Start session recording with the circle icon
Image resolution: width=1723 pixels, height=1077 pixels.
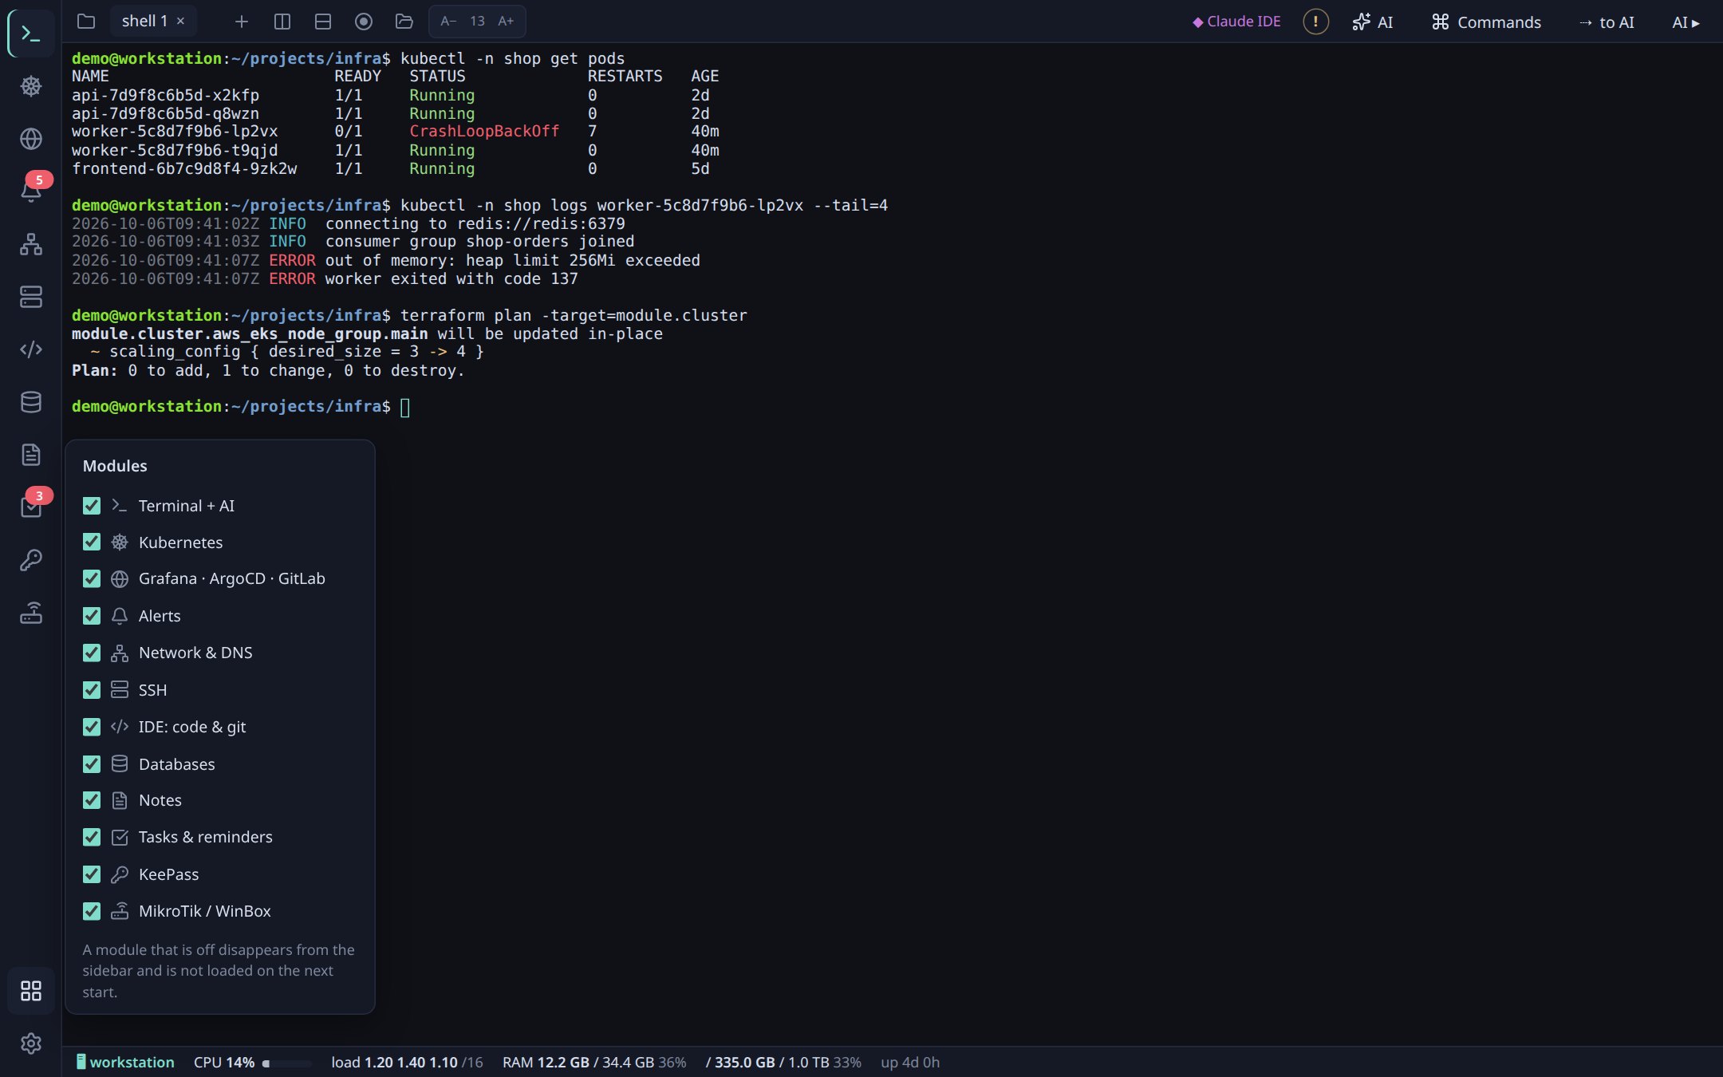[x=364, y=22]
